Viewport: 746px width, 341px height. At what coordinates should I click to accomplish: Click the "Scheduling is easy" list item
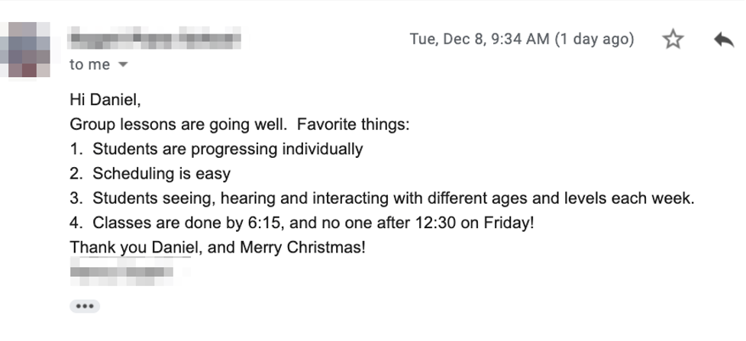161,174
